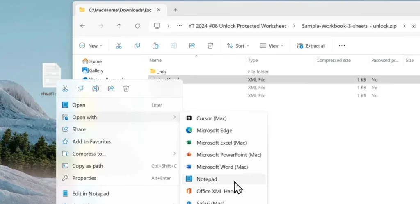The image size is (420, 204).
Task: Choose Microsoft PowerPoint (Mac) from the submenu
Action: tap(224, 155)
